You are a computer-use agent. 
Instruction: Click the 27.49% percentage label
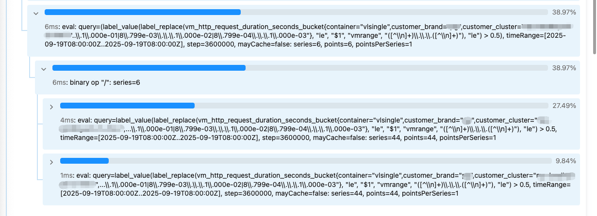[x=564, y=105]
